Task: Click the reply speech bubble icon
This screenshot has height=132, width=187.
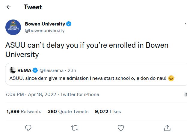Action: click(28, 128)
